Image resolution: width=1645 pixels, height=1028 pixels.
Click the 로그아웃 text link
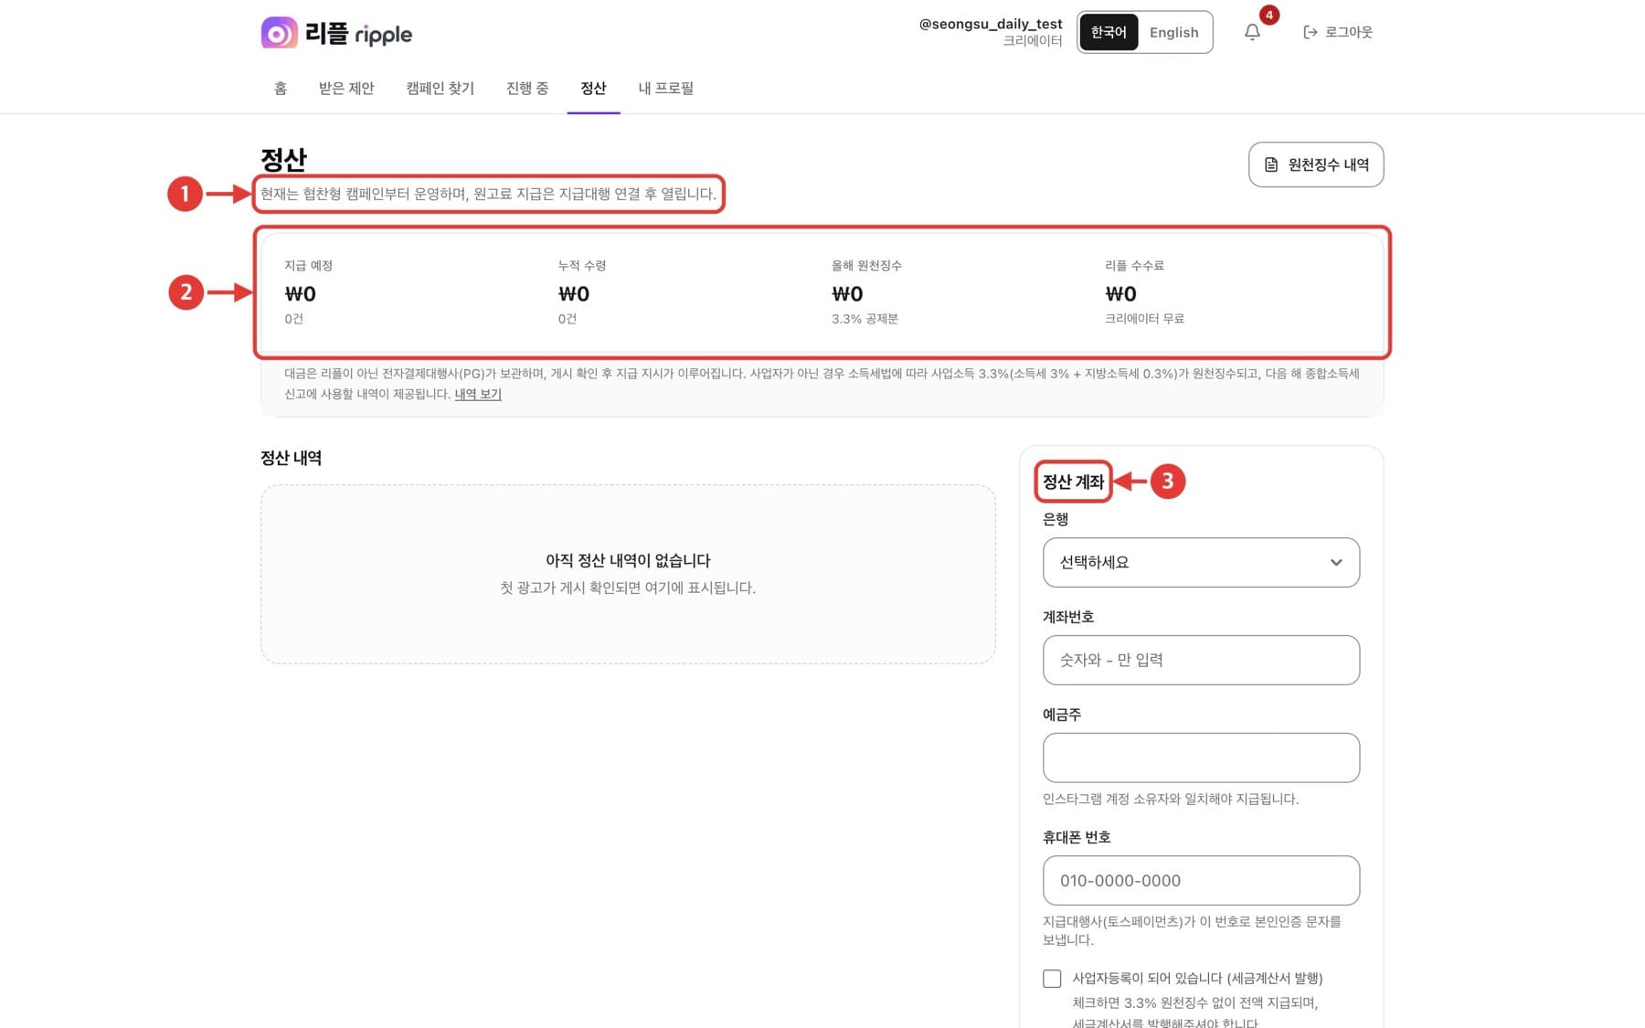pos(1349,32)
